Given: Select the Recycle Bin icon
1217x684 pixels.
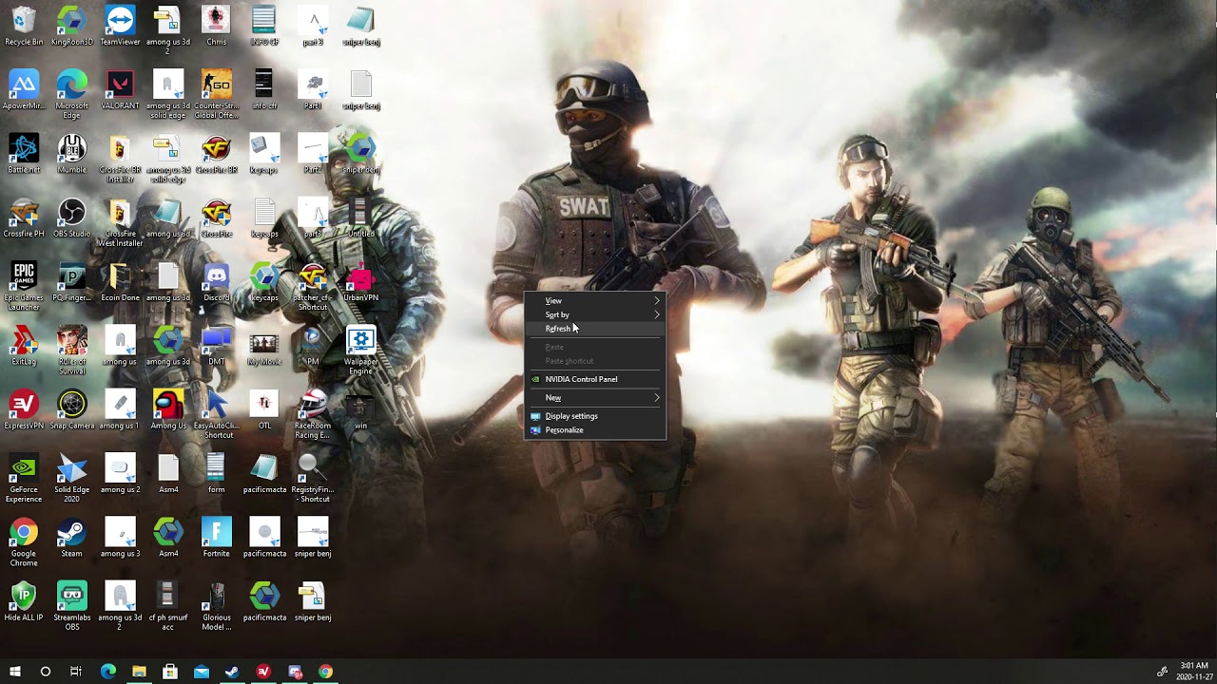Looking at the screenshot, I should click(x=24, y=26).
